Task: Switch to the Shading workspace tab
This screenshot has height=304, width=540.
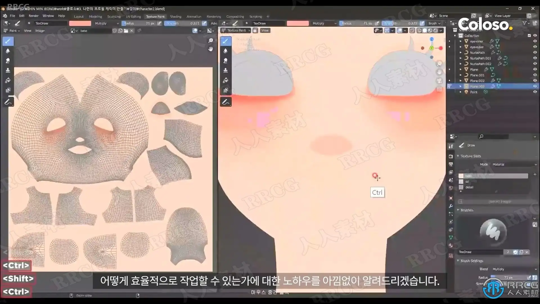Action: click(x=175, y=17)
